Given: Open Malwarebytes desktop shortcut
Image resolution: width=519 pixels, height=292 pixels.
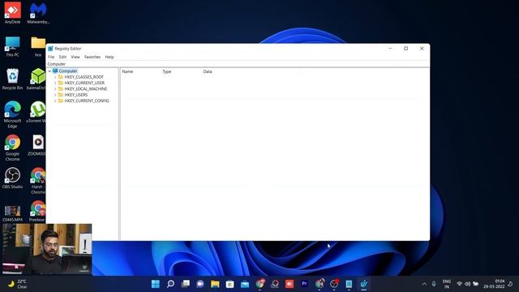Looking at the screenshot, I should (38, 13).
